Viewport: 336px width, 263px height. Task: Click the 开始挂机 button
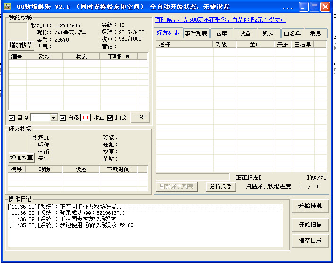coord(310,206)
